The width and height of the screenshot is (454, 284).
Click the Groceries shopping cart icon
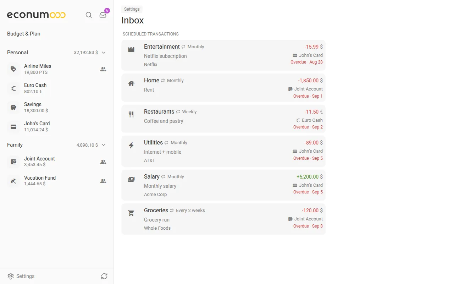tap(131, 213)
